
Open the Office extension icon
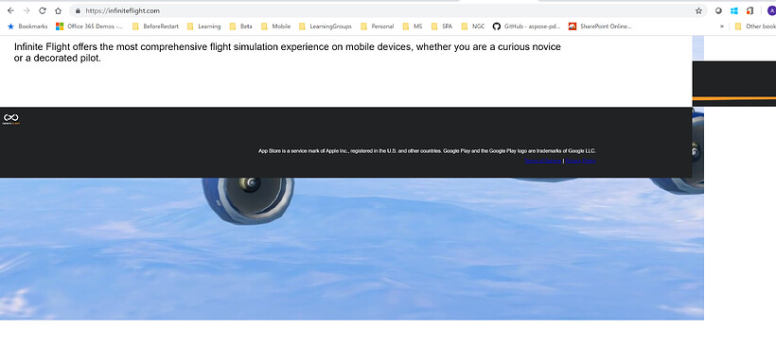coord(750,11)
